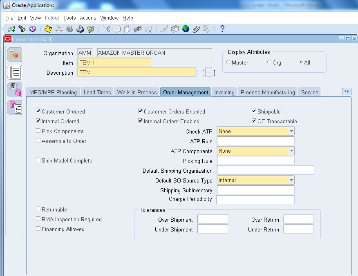Click the building and cube sidebar icon
The image size is (358, 276).
coord(15,90)
